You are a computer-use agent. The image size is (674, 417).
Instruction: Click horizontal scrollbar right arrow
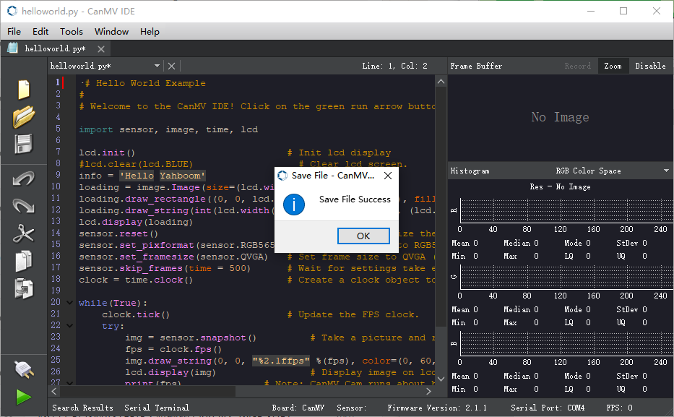[428, 391]
